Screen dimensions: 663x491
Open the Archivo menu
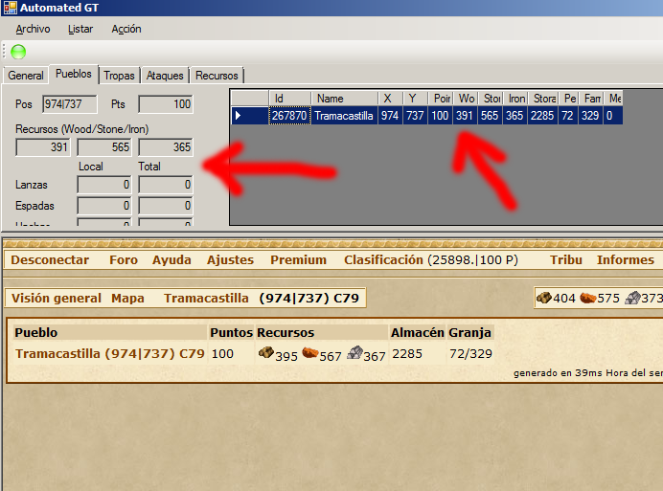tap(33, 29)
